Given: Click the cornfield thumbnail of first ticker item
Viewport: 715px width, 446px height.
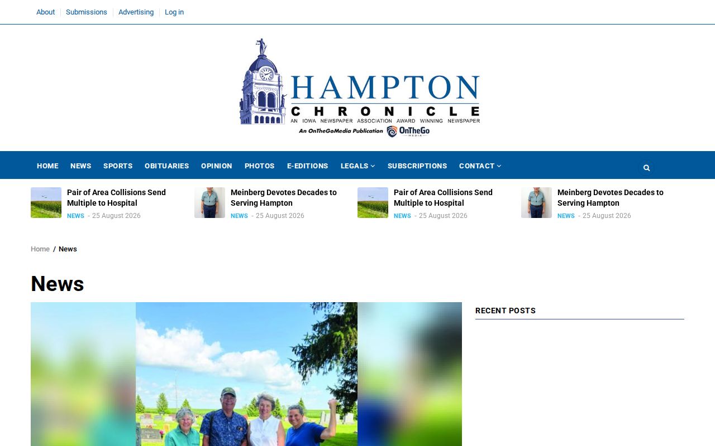Looking at the screenshot, I should 46,202.
